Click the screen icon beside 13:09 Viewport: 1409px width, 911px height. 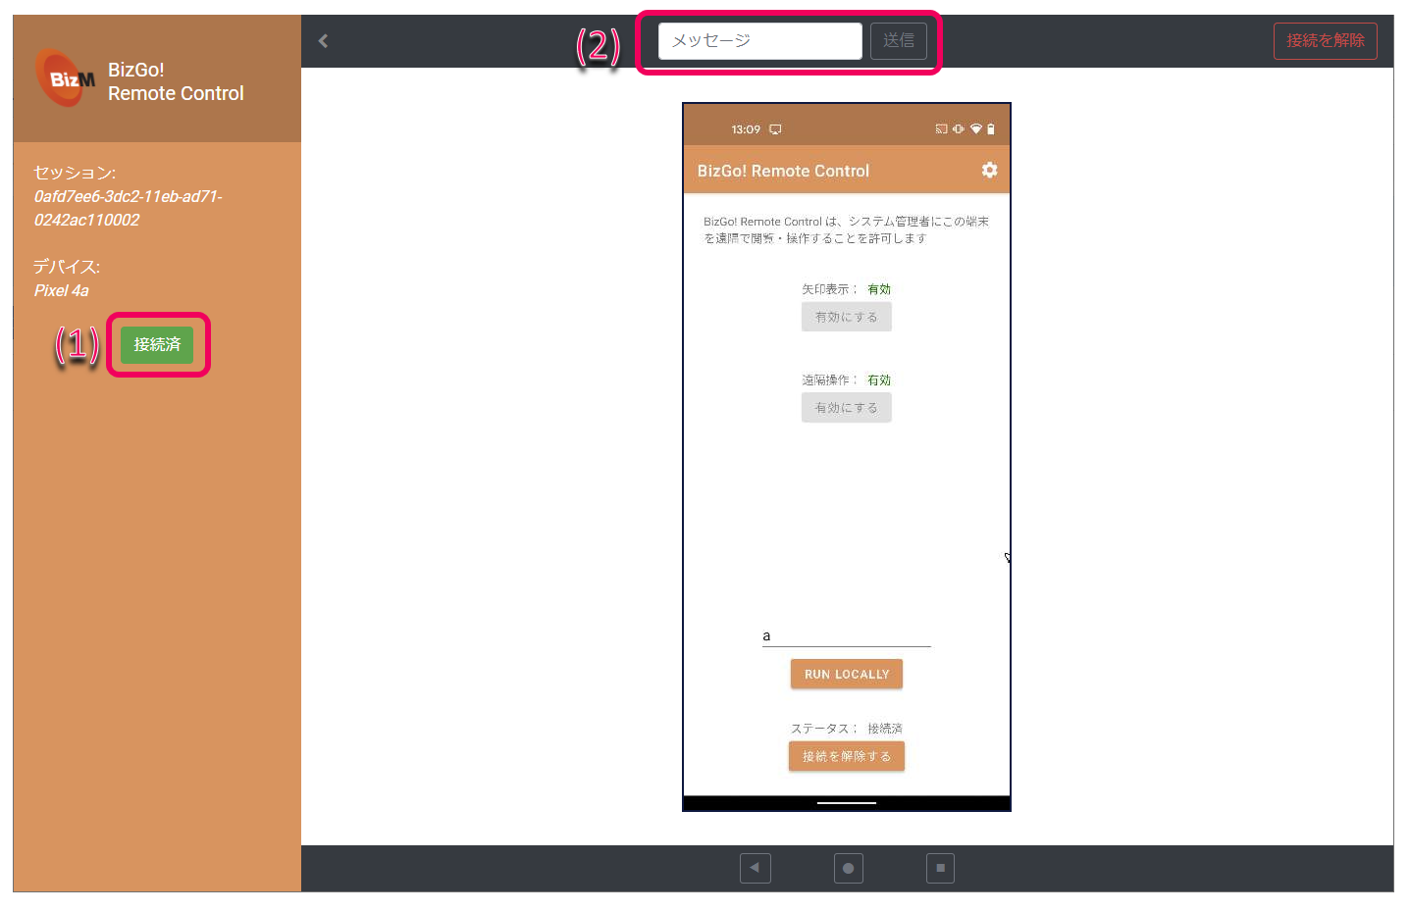[x=775, y=129]
